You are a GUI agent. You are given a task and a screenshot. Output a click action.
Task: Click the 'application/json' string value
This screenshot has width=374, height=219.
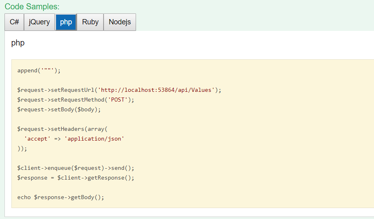94,139
